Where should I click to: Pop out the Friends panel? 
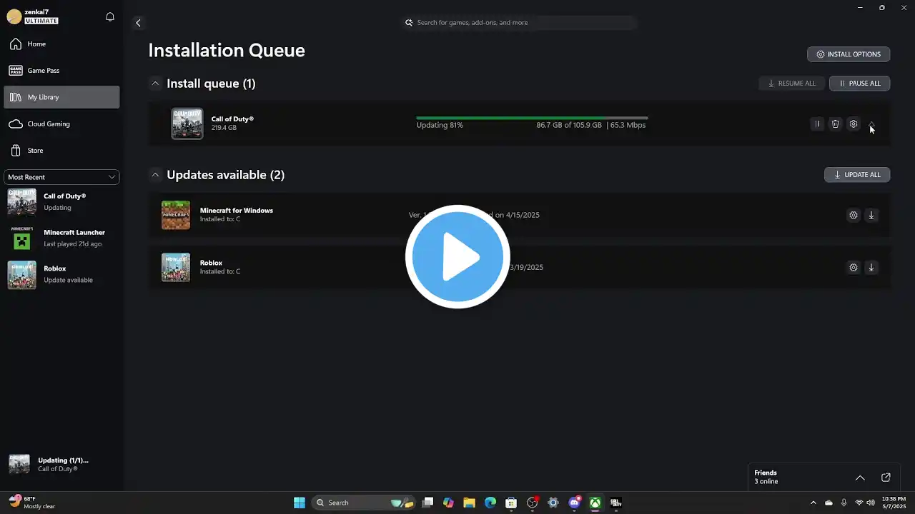tap(886, 478)
